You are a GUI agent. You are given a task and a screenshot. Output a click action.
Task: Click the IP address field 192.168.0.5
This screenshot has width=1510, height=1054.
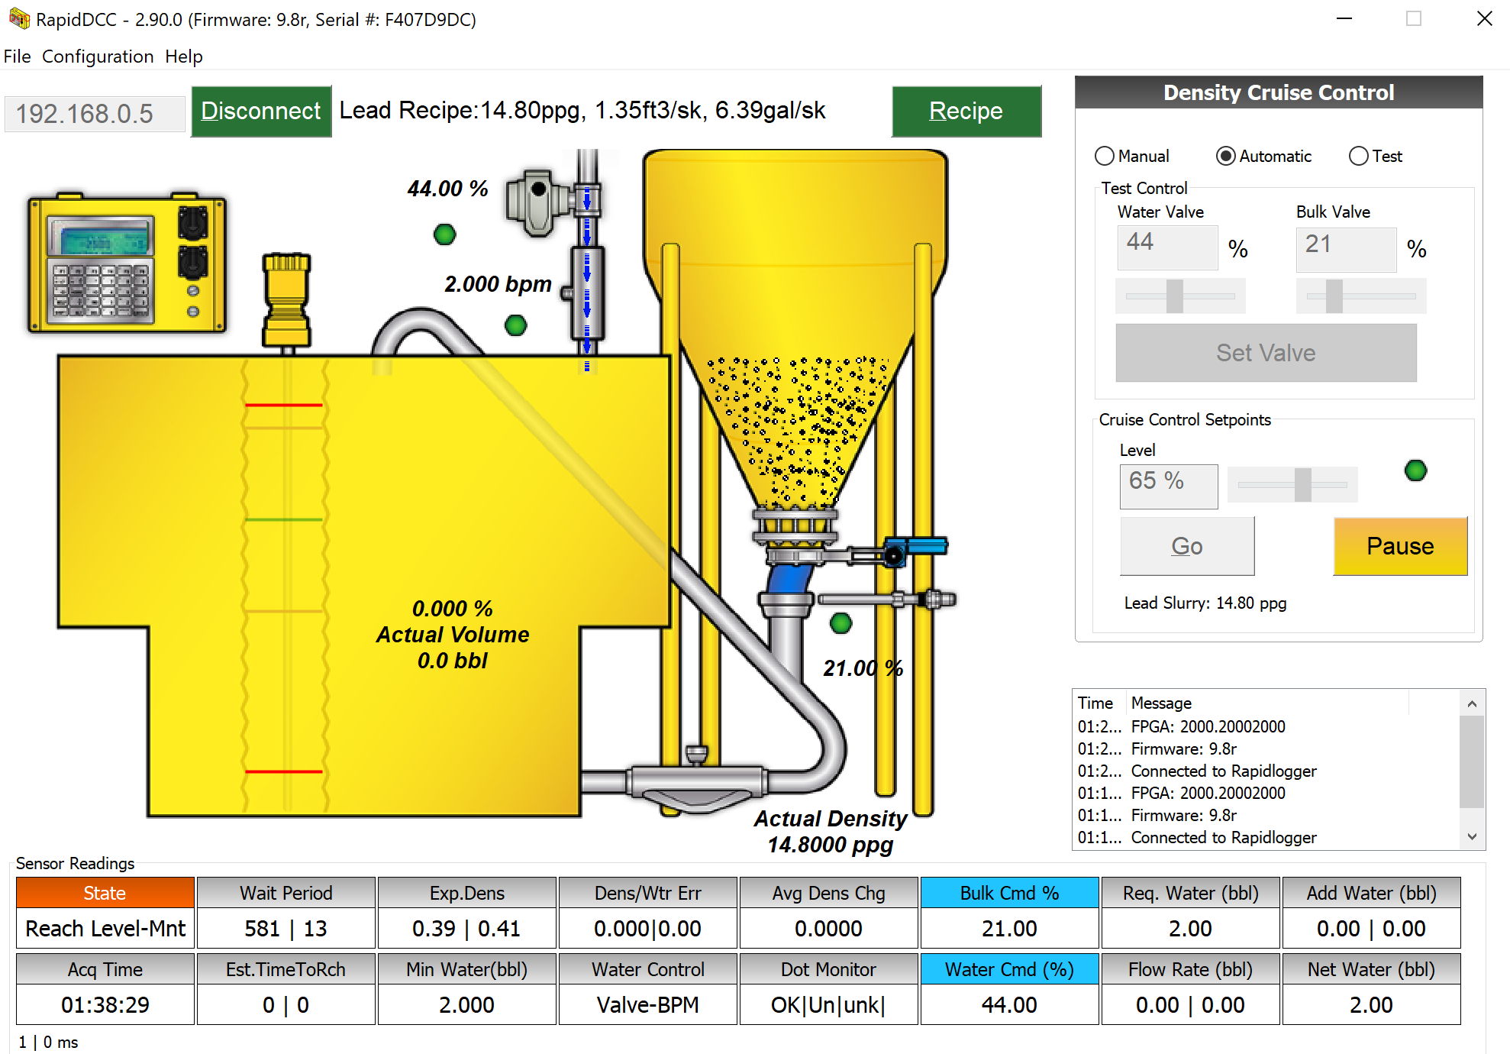point(95,114)
